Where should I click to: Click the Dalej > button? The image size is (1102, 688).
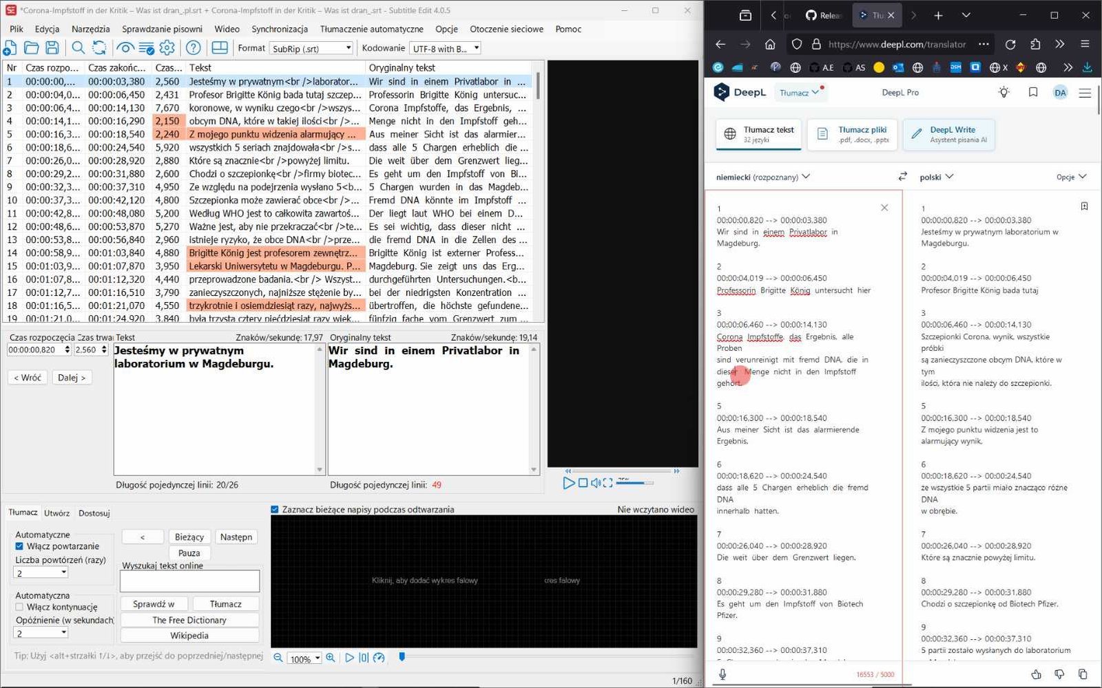click(72, 378)
